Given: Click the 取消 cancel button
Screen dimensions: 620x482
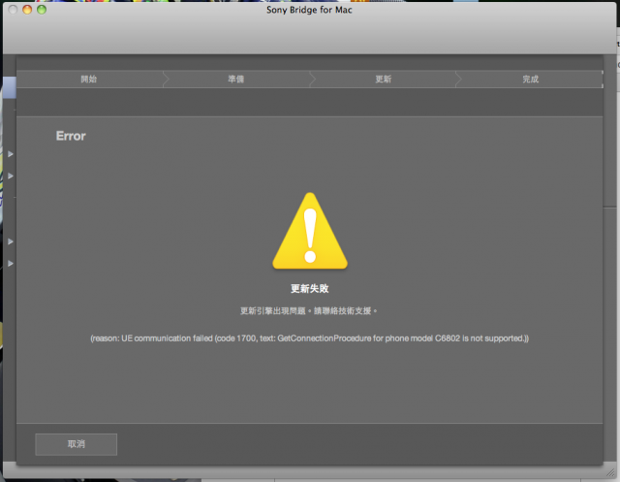Looking at the screenshot, I should pyautogui.click(x=76, y=444).
